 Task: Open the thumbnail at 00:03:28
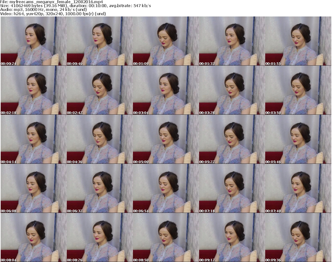coord(232,90)
